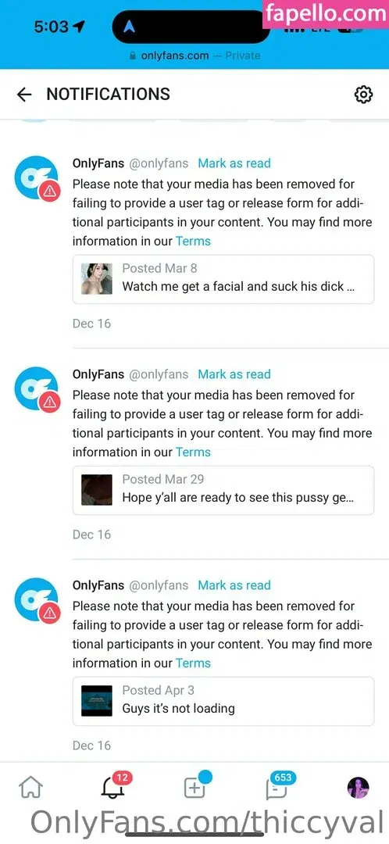Tap the Home icon in bottom bar
The width and height of the screenshot is (389, 844).
coord(30,789)
